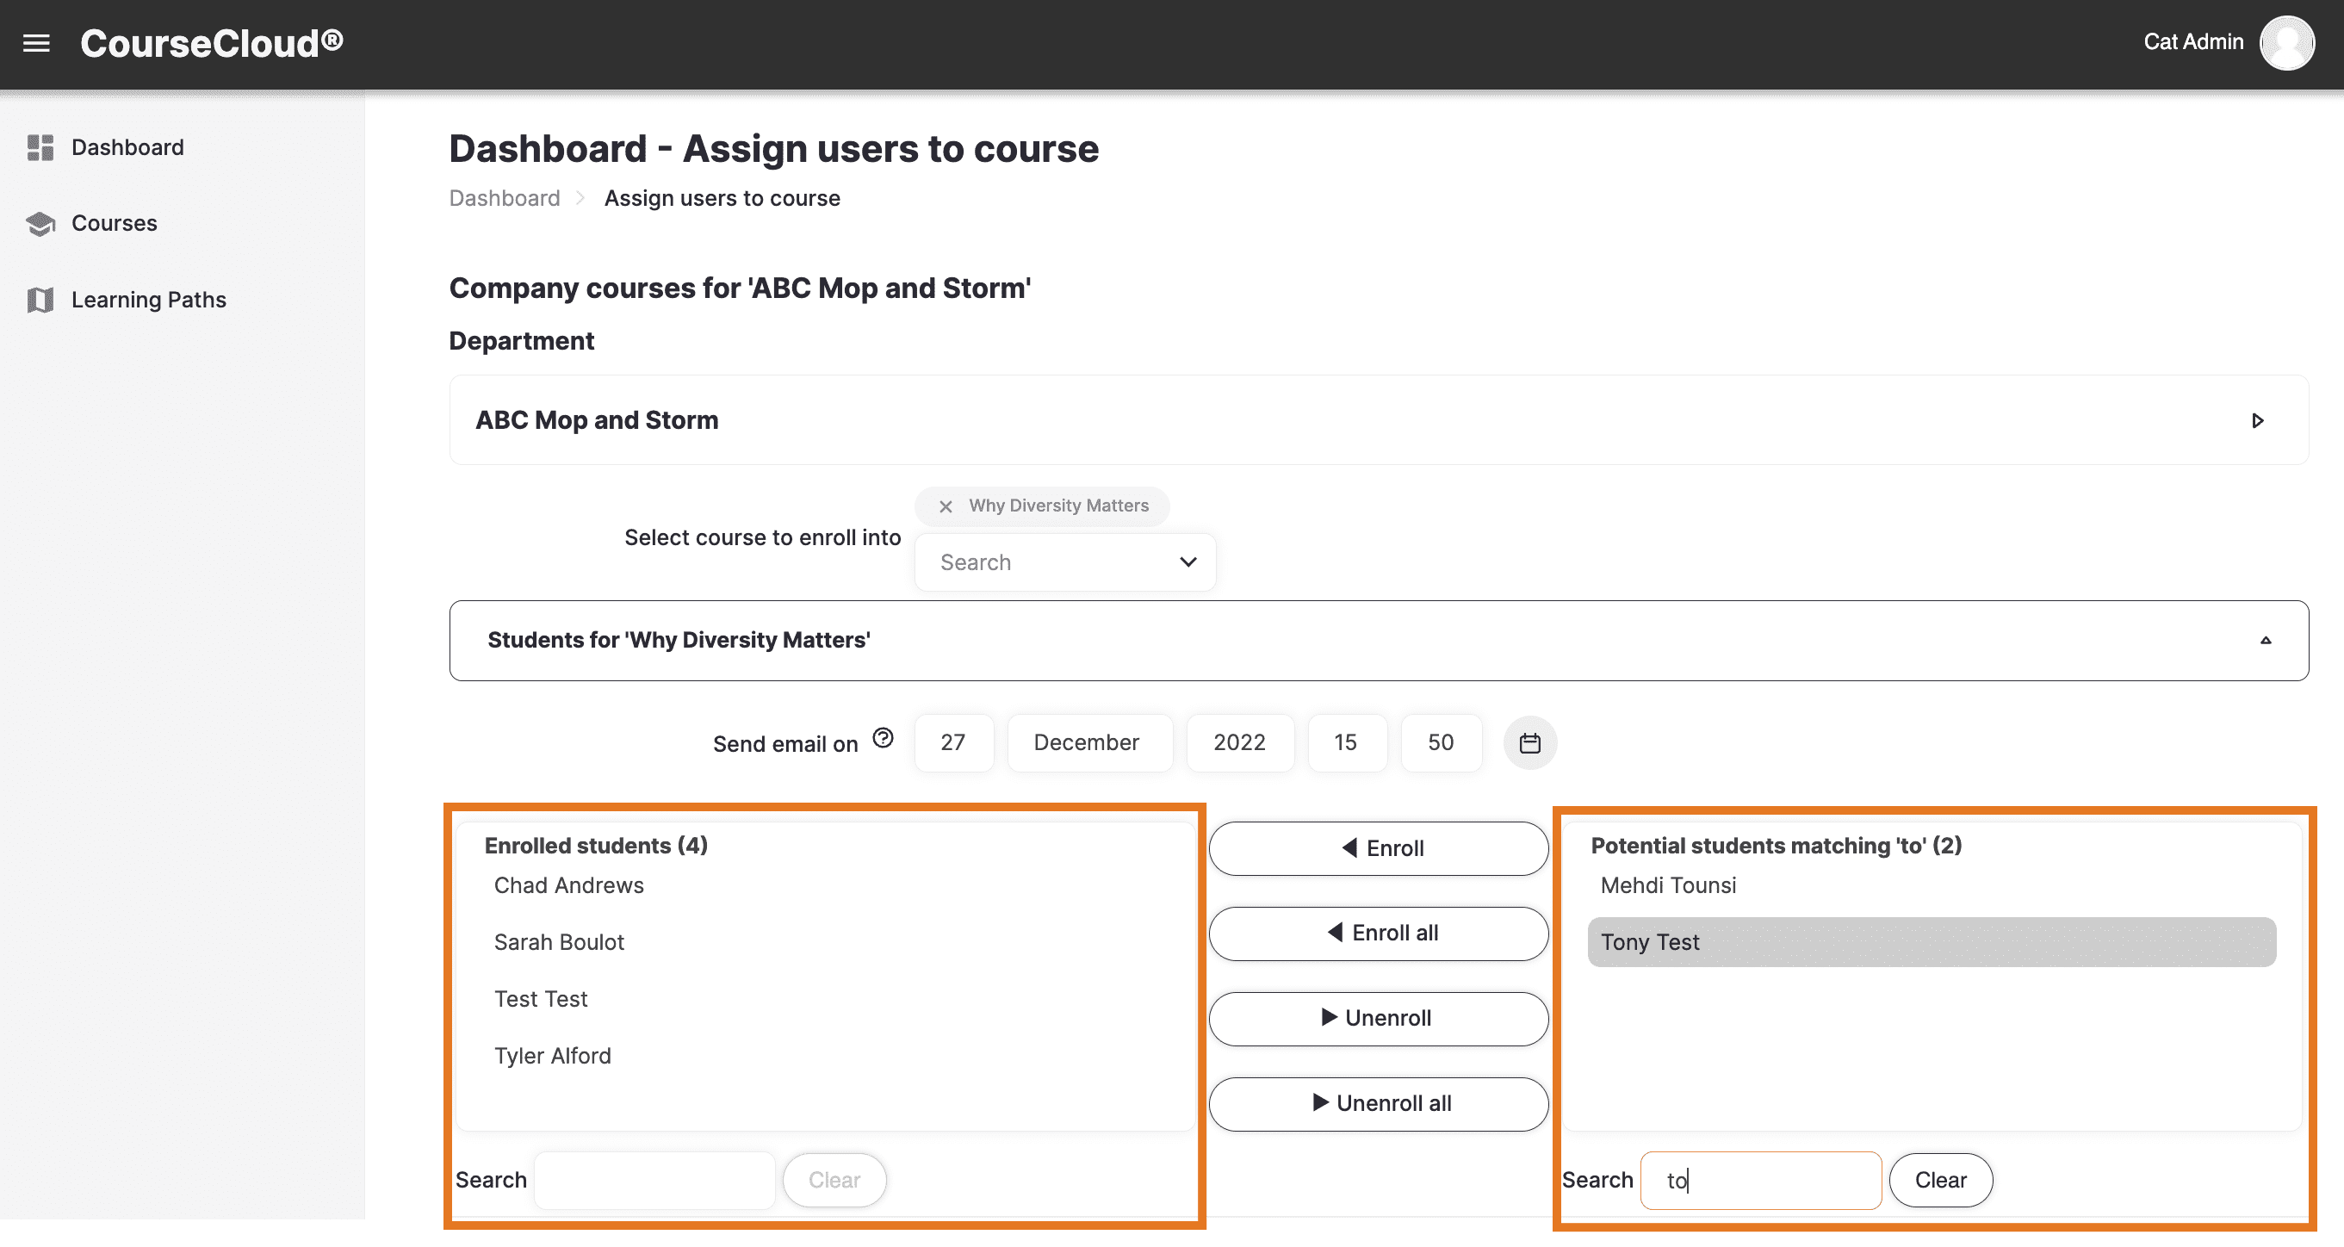Click the Unenroll button
The height and width of the screenshot is (1247, 2344).
1378,1019
